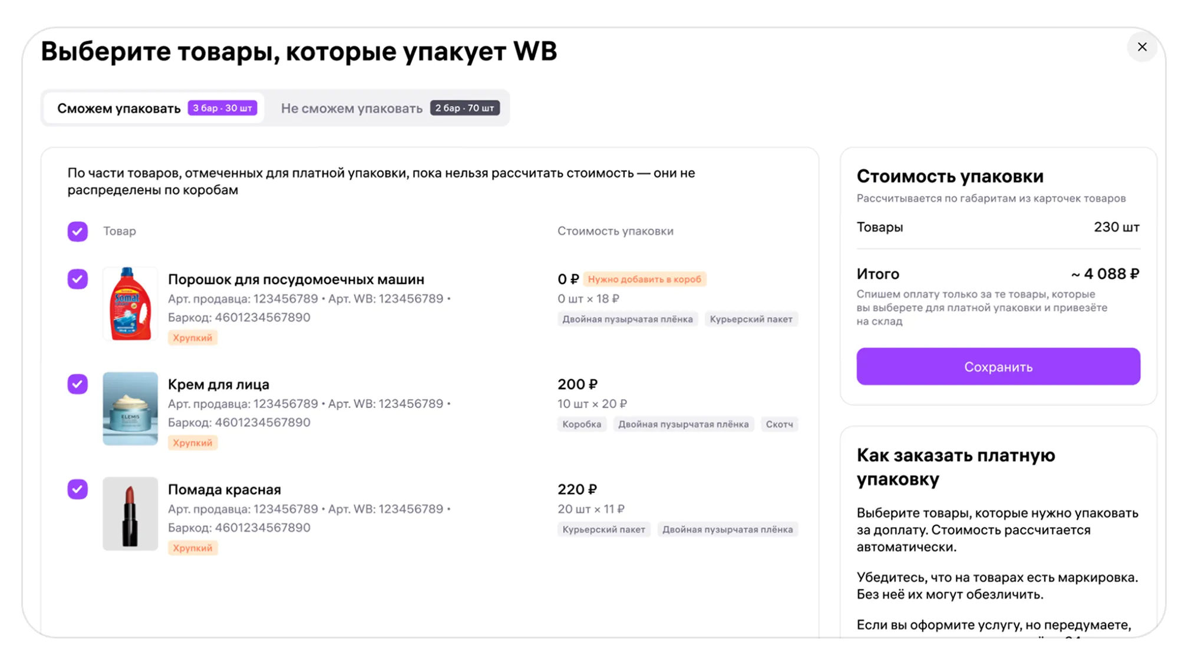The width and height of the screenshot is (1188, 665).
Task: Click the dishwasher powder product thumbnail
Action: 130,304
